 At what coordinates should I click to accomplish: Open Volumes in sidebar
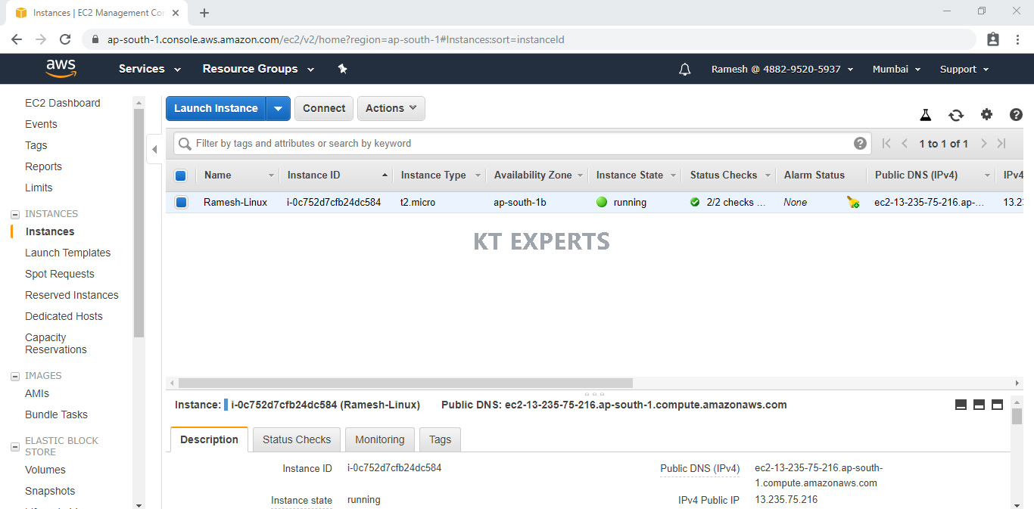45,470
